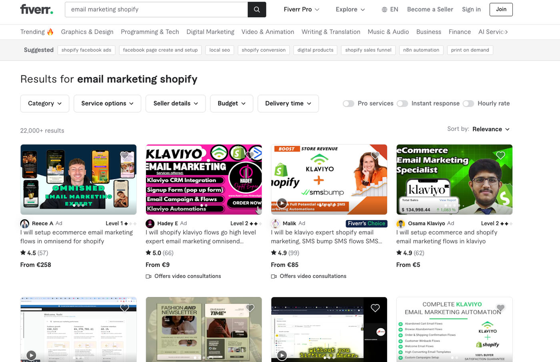Click Sign in link
Screen dimensions: 560x362
(471, 9)
